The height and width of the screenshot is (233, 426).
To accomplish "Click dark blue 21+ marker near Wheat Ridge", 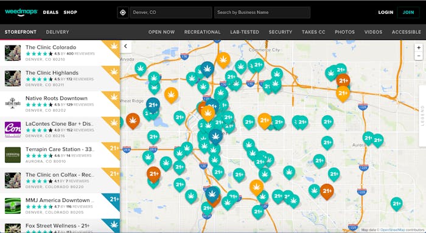I will click(153, 104).
